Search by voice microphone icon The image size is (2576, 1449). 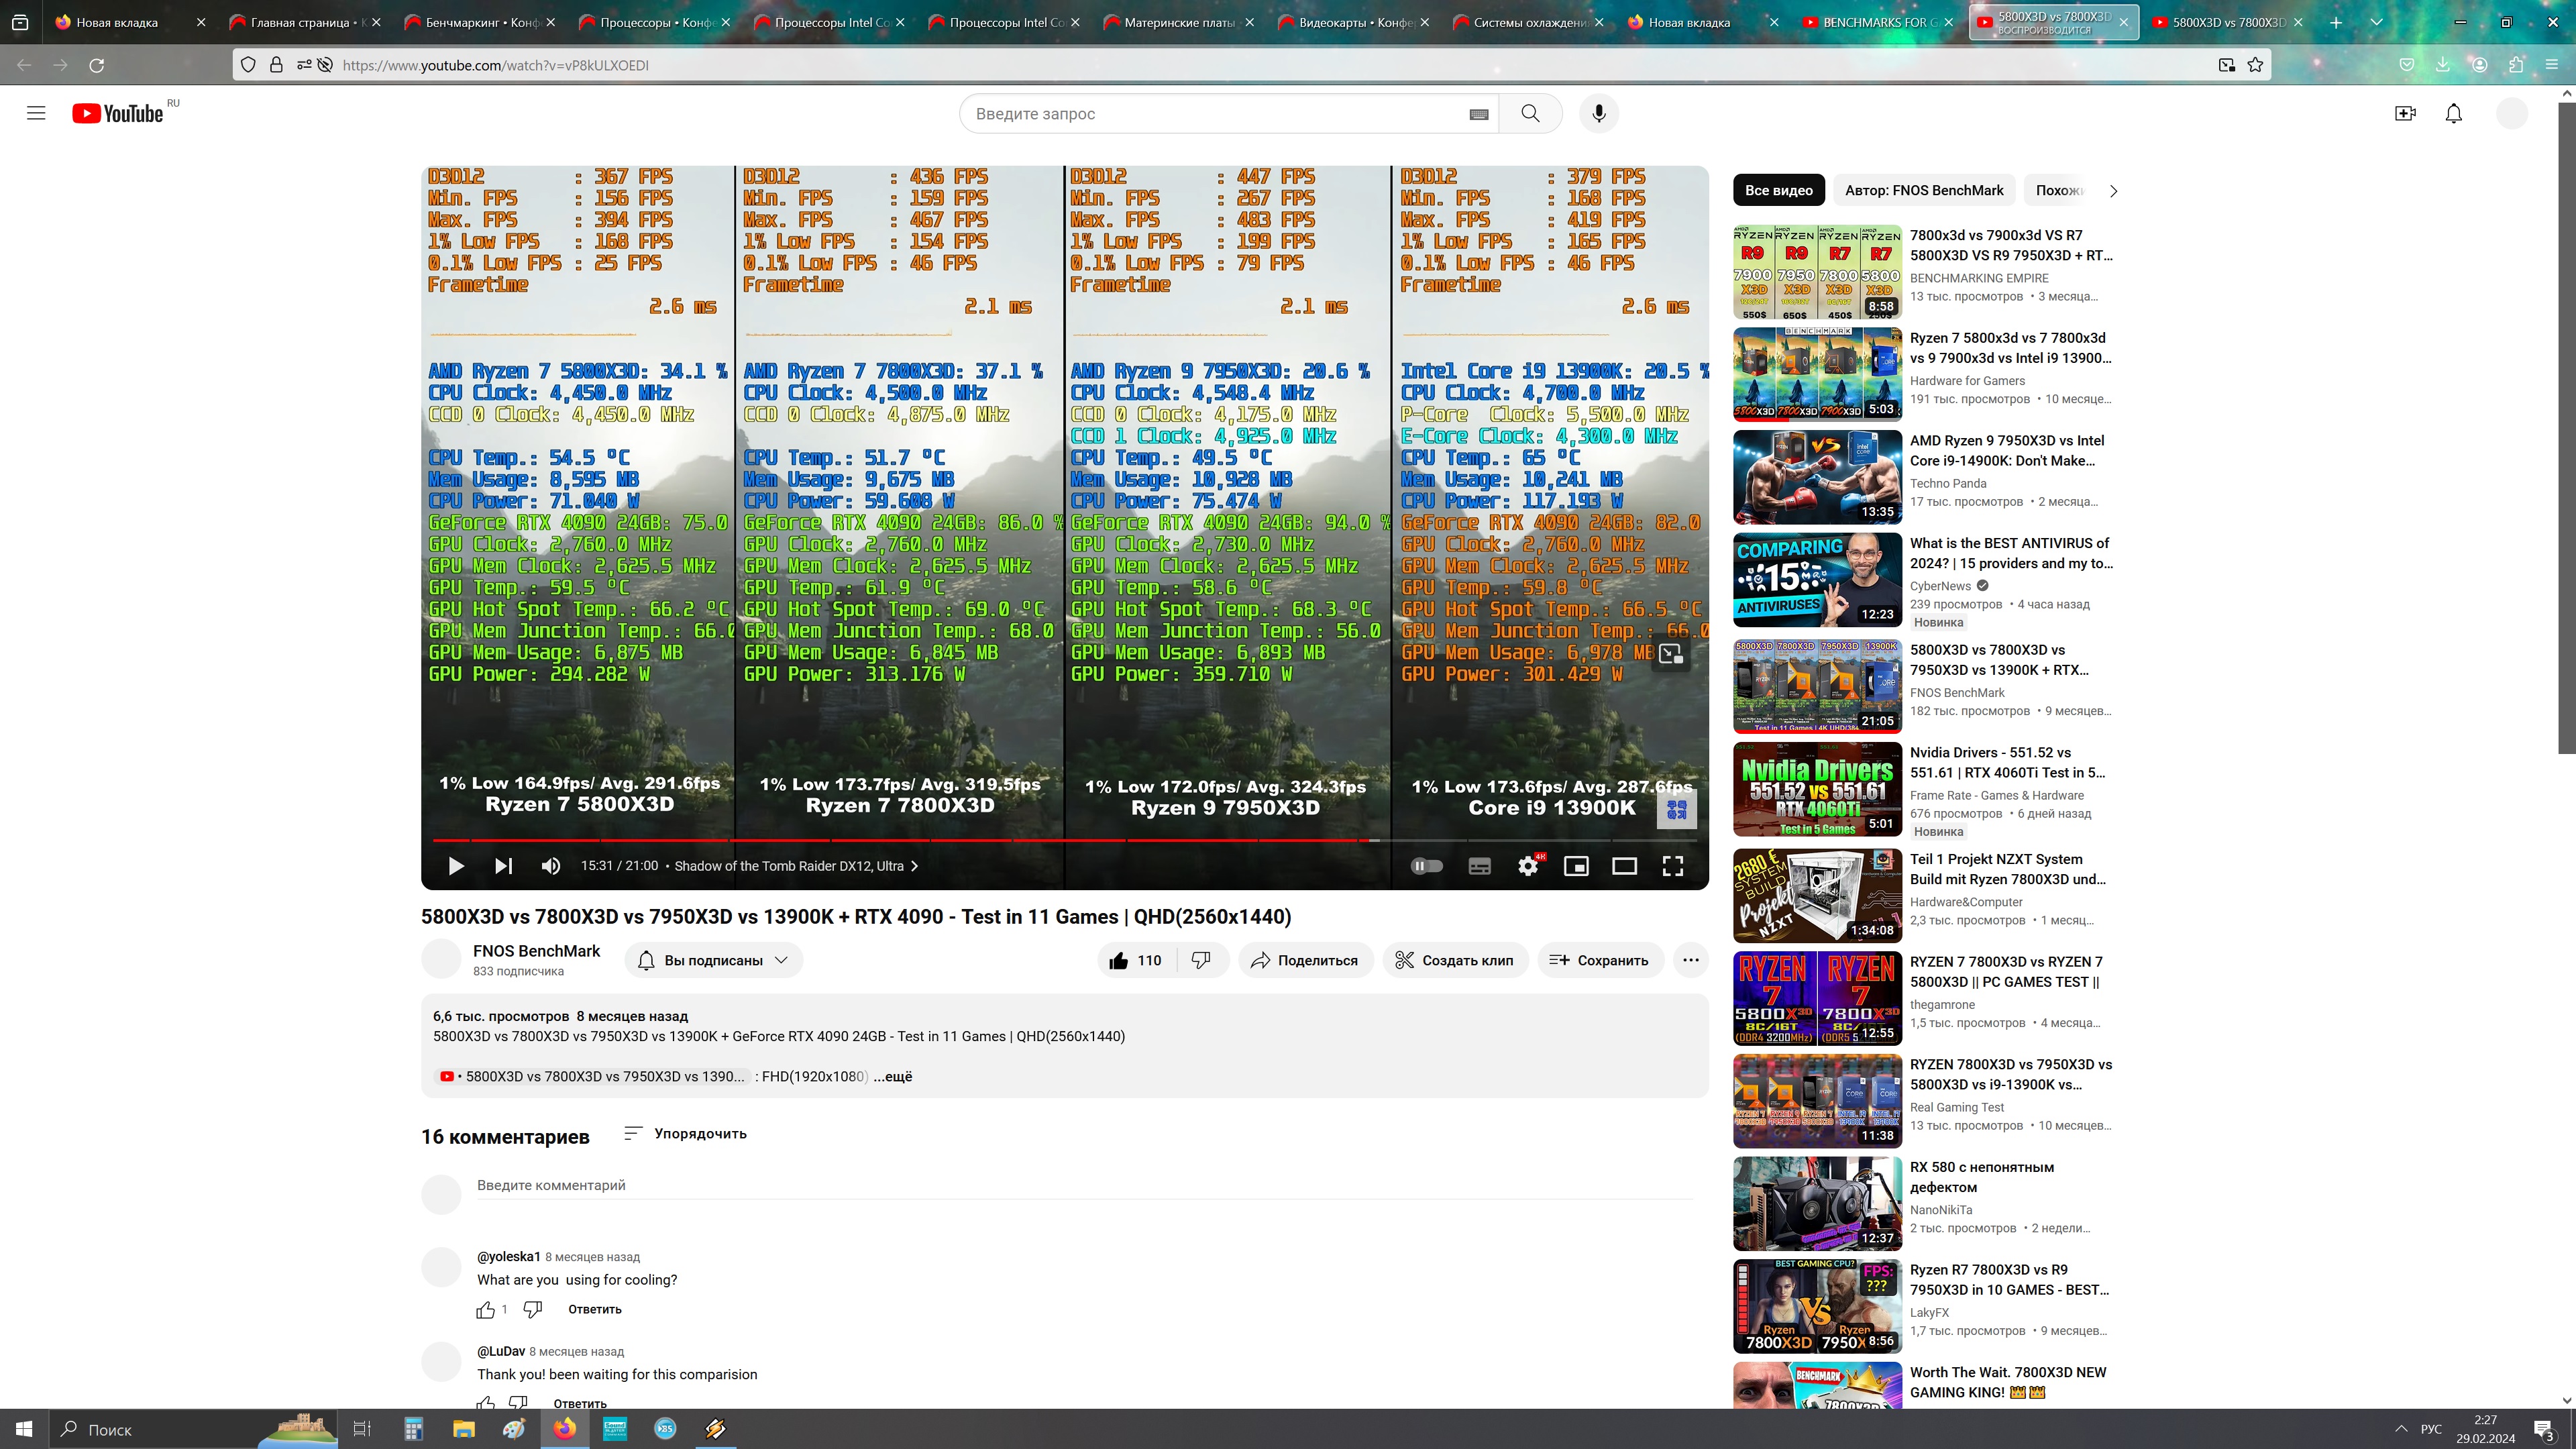[1598, 113]
